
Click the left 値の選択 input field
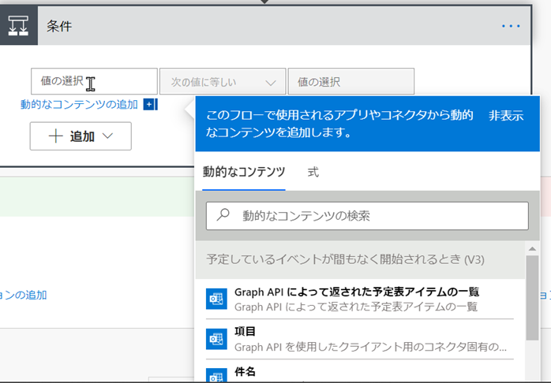(x=94, y=81)
